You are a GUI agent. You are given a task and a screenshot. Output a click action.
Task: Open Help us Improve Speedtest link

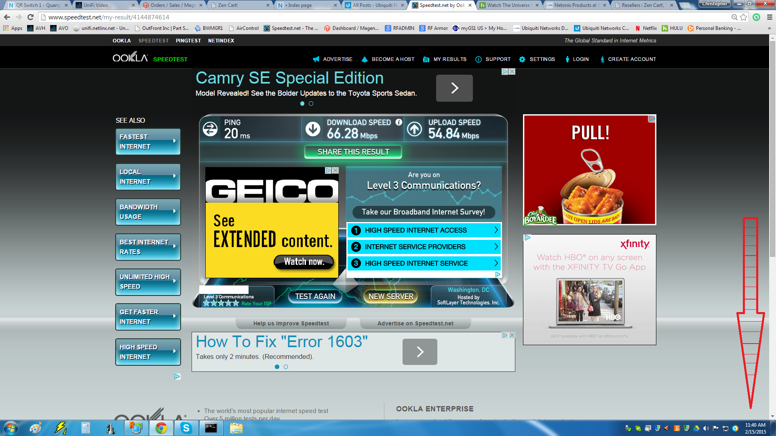click(291, 323)
